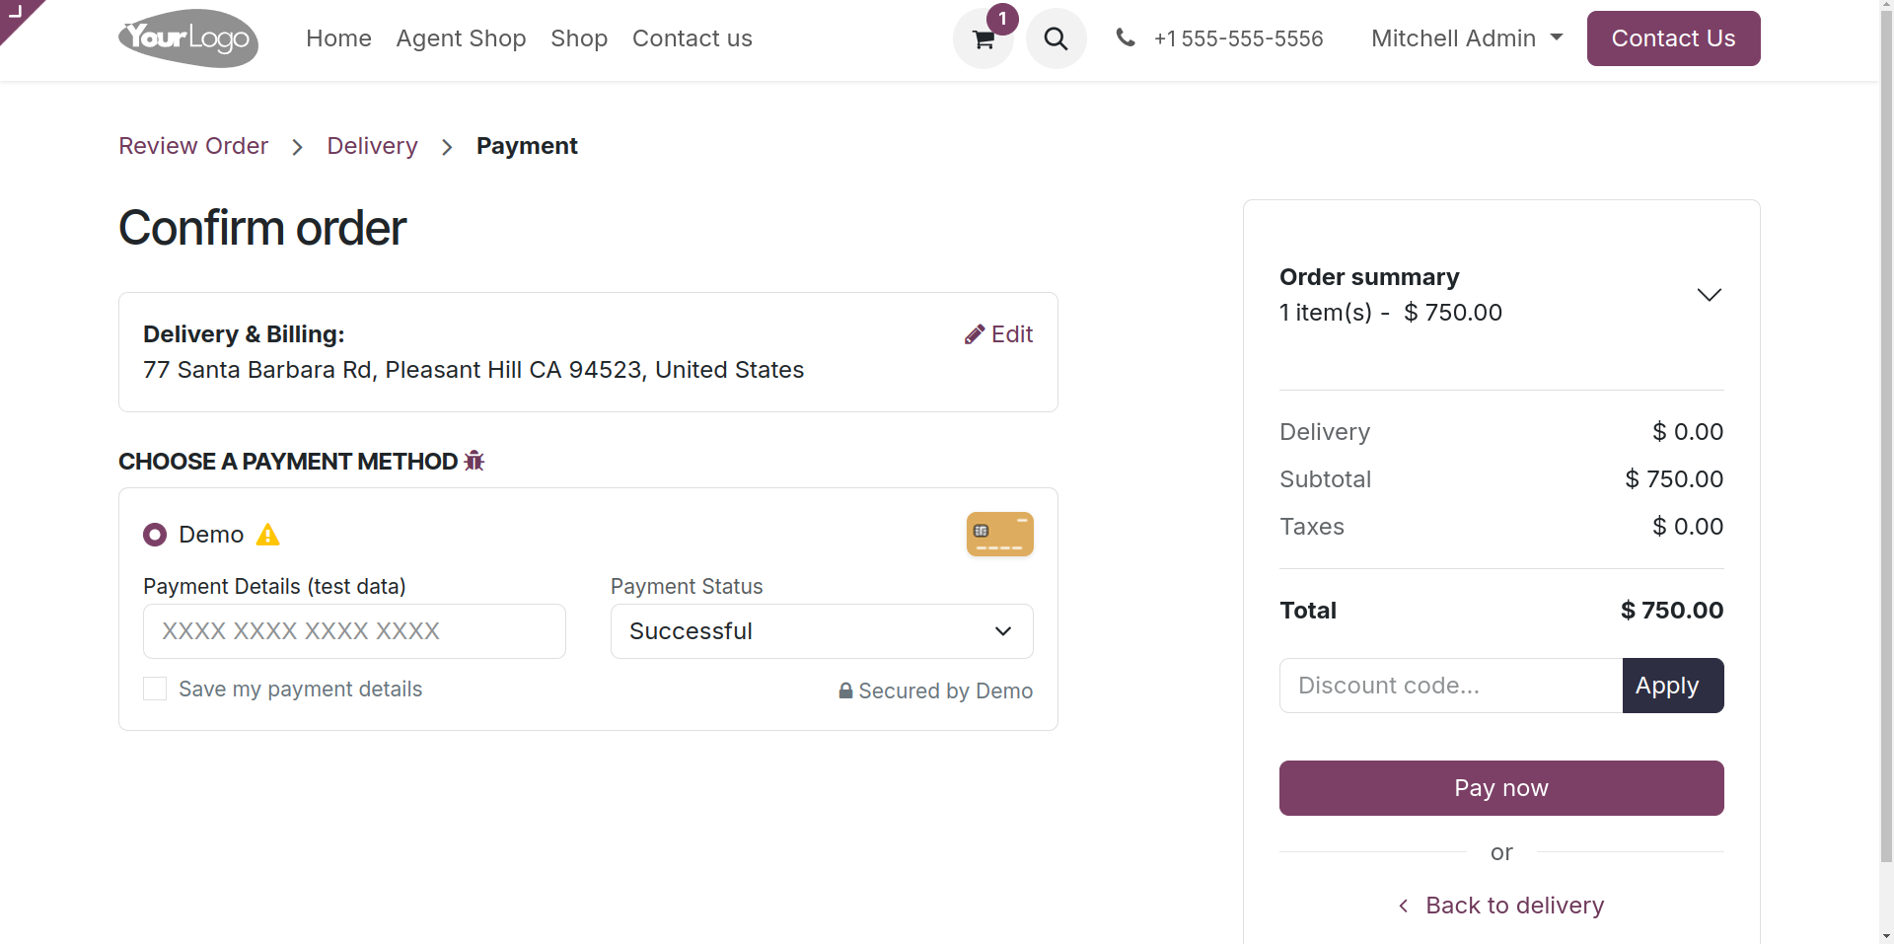Go to the Agent Shop menu item
The height and width of the screenshot is (944, 1894).
click(461, 38)
